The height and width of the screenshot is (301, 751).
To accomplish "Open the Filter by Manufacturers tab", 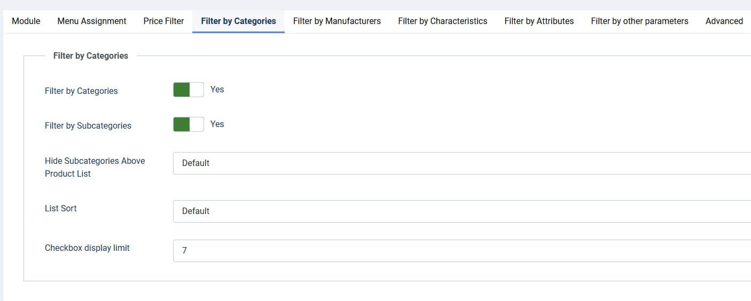I will [x=337, y=21].
